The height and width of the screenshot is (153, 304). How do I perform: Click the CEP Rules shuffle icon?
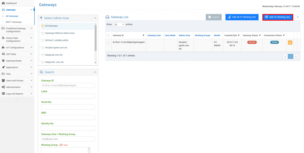(4, 54)
